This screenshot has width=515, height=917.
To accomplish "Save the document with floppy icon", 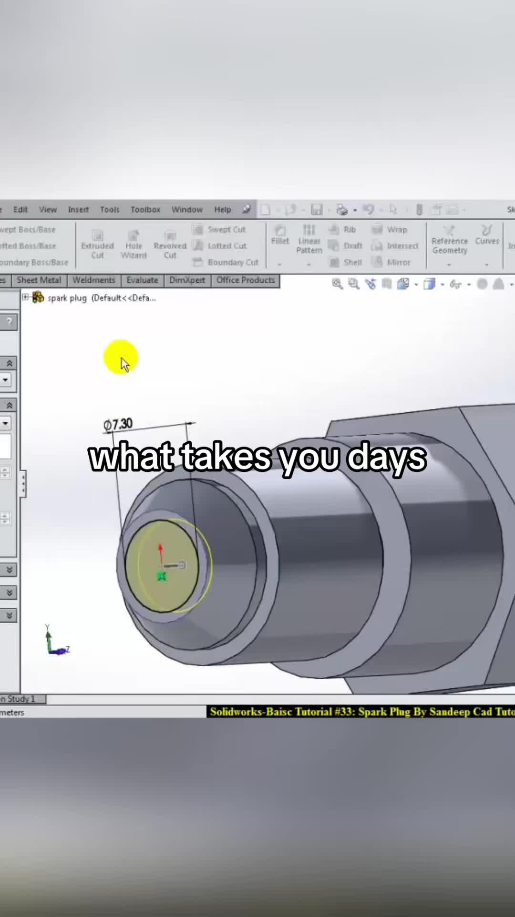I will [317, 210].
